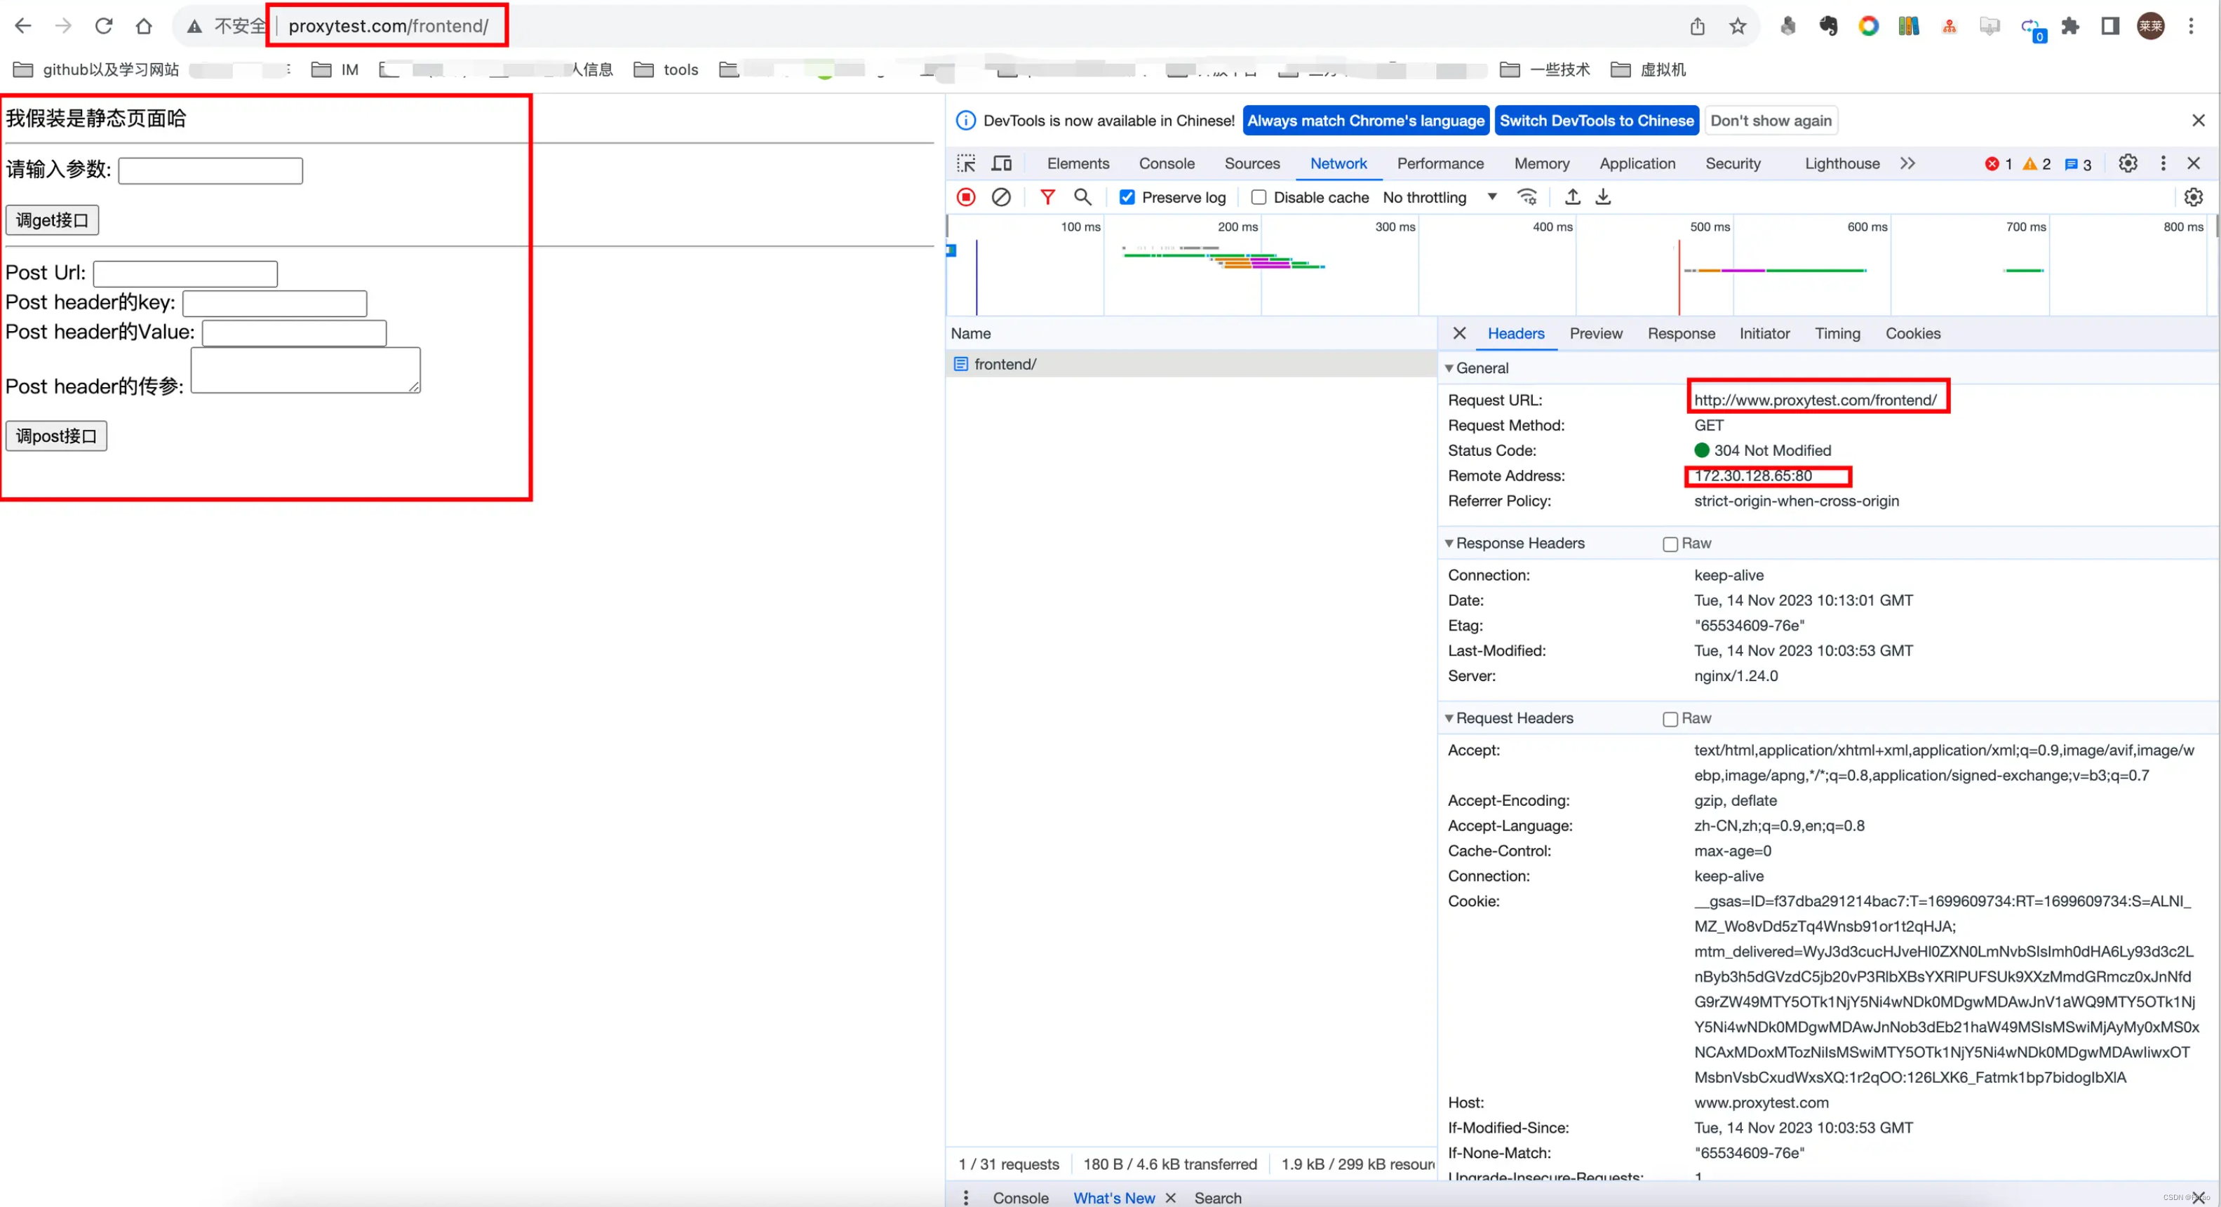
Task: Open the Lighthouse tab
Action: [1841, 163]
